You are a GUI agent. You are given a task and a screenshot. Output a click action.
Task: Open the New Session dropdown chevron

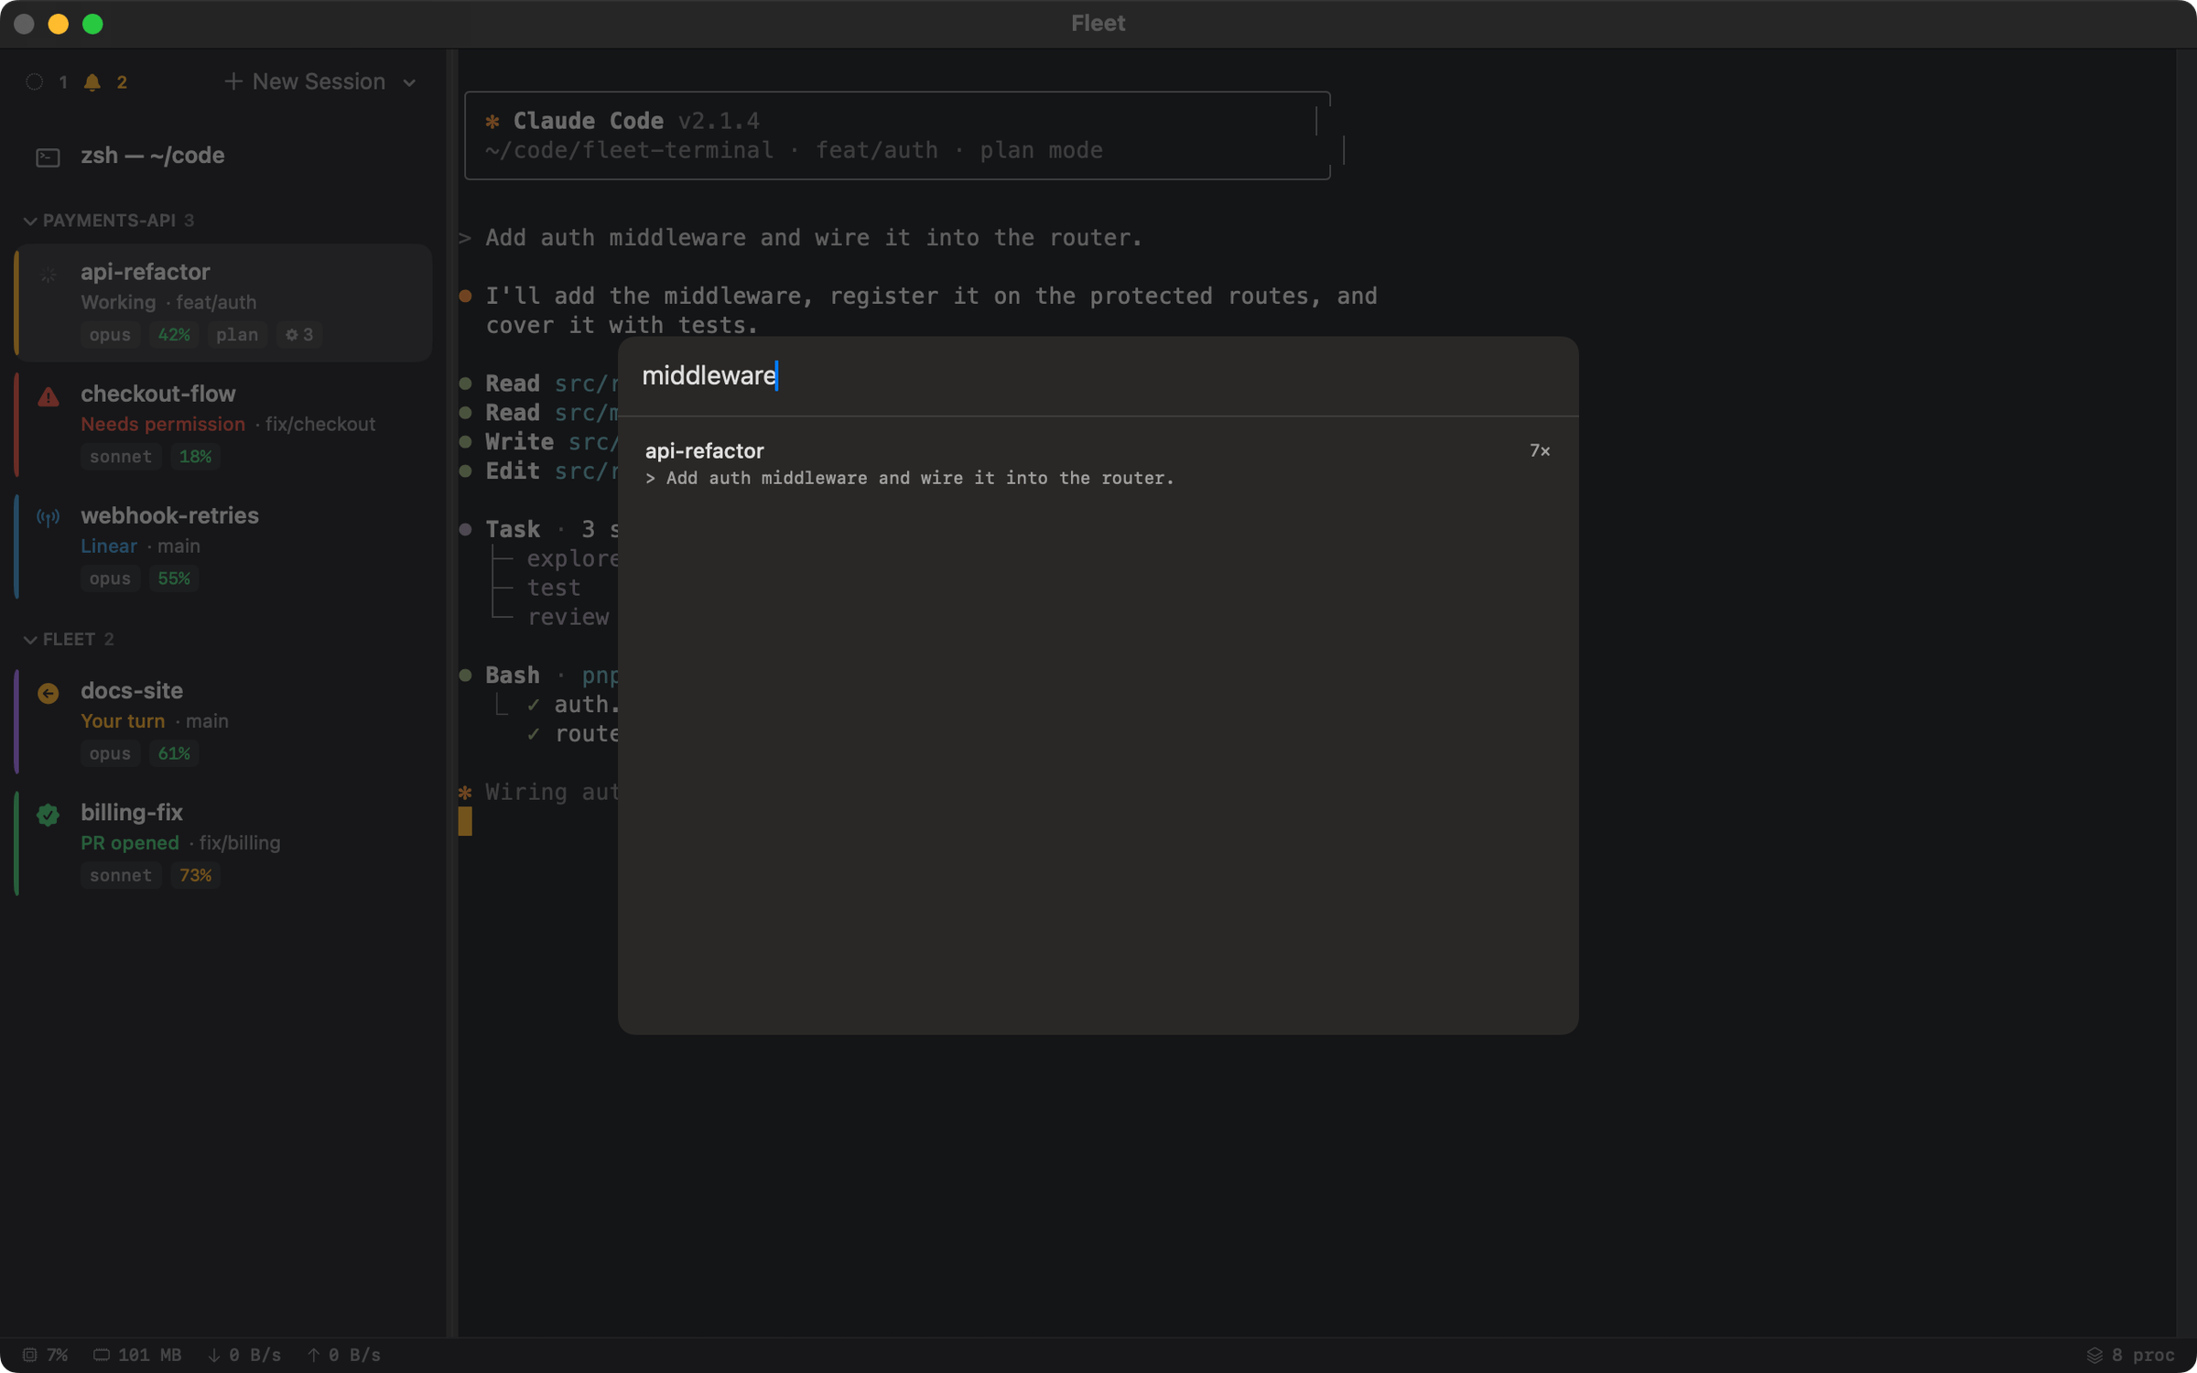point(409,82)
